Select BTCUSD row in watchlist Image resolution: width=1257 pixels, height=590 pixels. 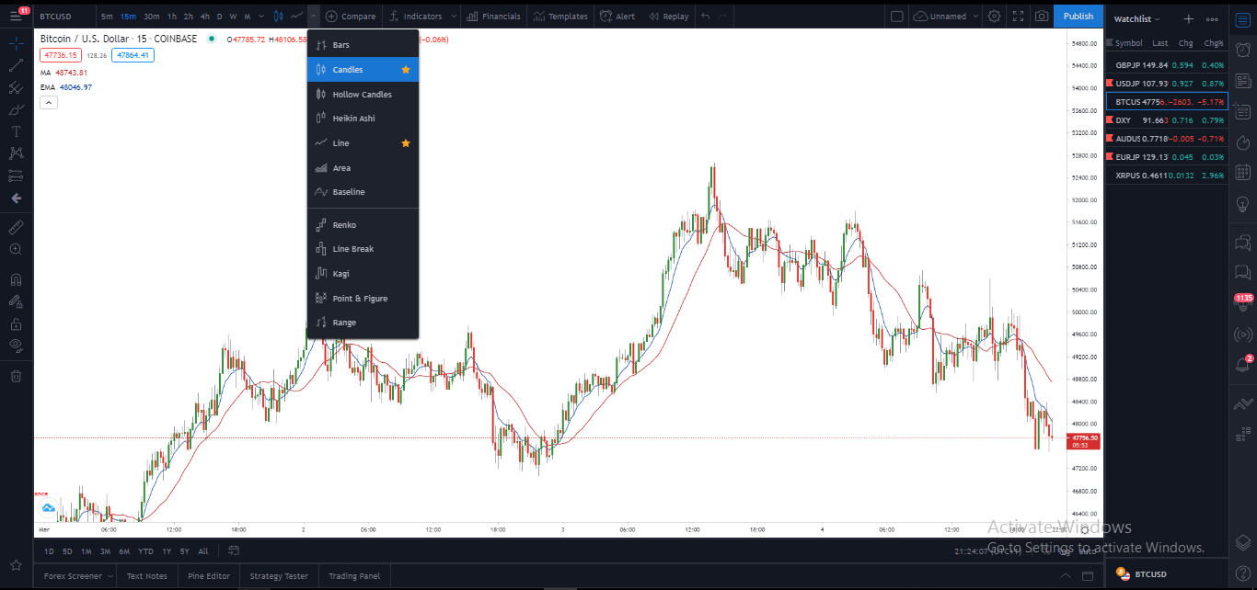[x=1167, y=102]
